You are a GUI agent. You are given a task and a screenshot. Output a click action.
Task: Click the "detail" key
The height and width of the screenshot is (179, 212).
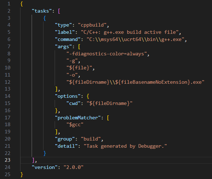[66, 146]
